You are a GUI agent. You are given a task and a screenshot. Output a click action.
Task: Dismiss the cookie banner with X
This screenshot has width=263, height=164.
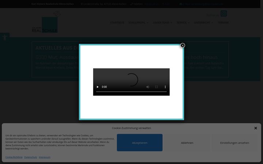(x=255, y=128)
